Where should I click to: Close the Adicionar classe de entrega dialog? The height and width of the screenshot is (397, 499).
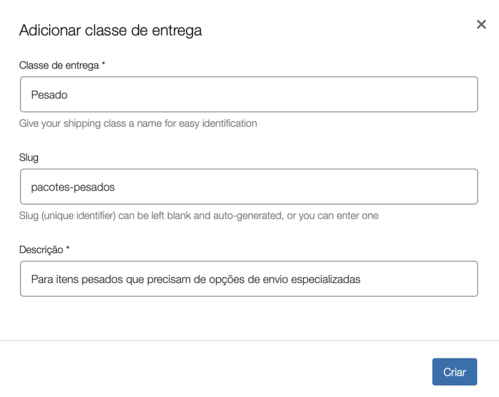click(x=481, y=24)
